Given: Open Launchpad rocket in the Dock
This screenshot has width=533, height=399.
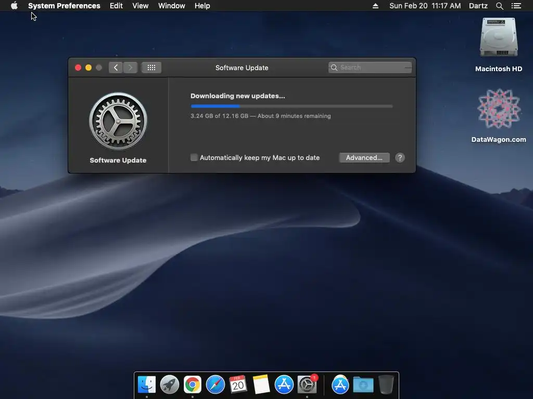Looking at the screenshot, I should (x=170, y=384).
